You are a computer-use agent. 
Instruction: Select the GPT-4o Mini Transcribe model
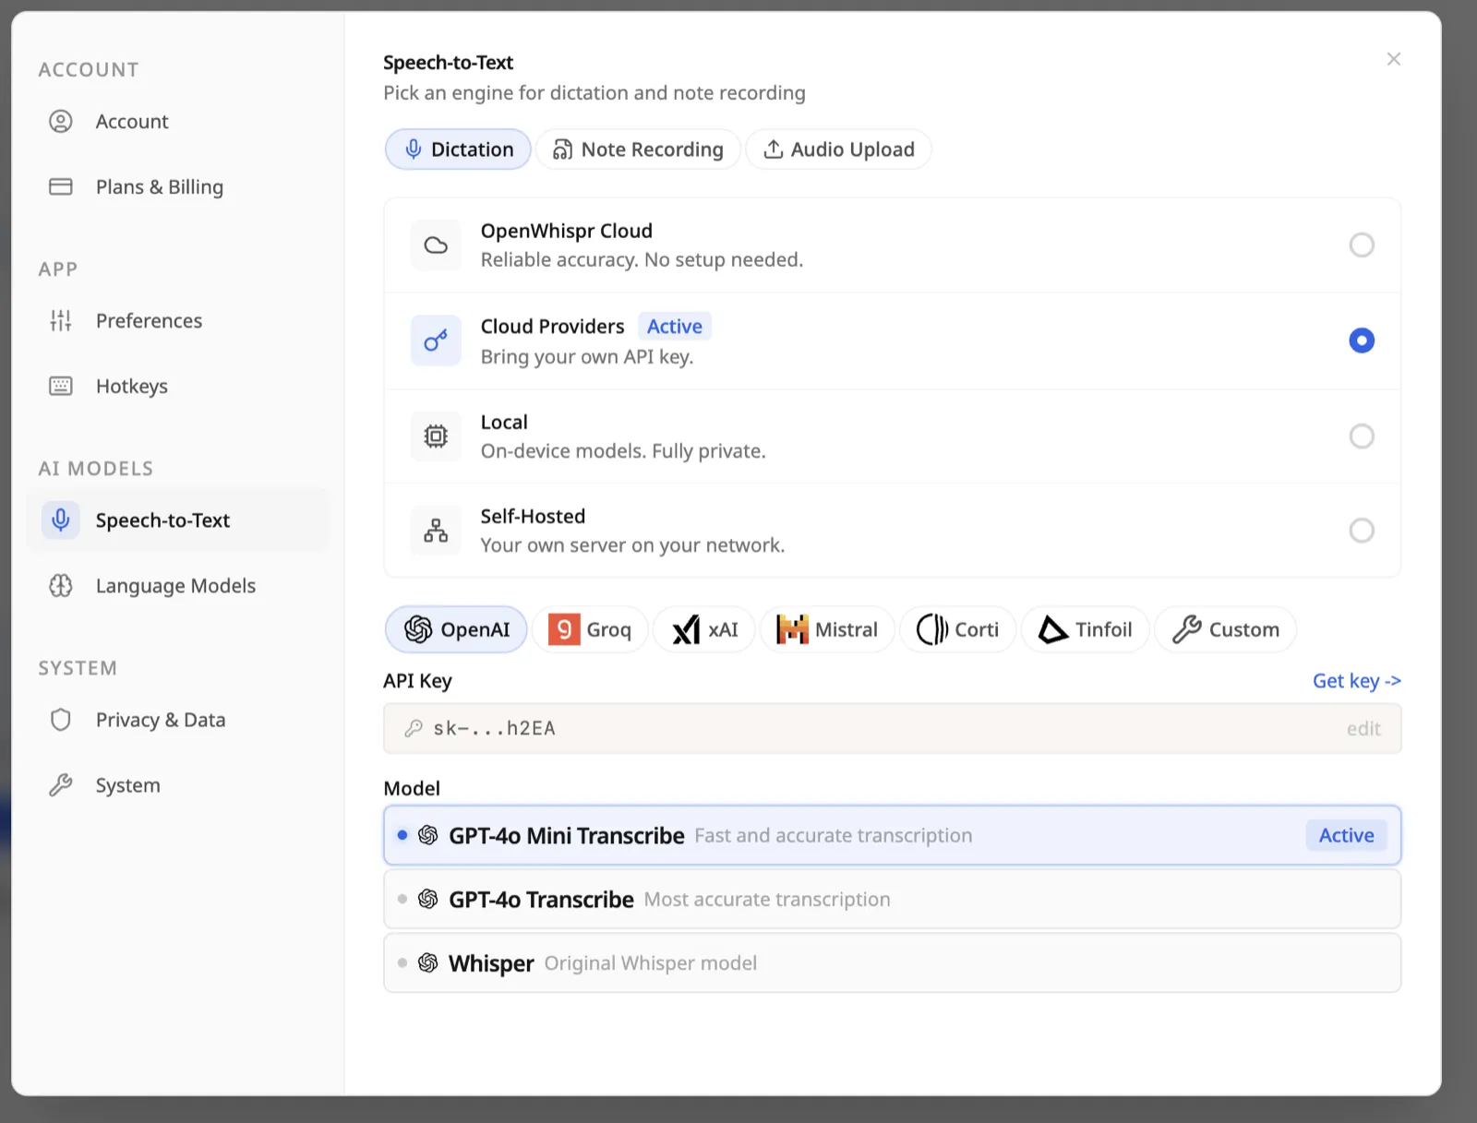(893, 836)
